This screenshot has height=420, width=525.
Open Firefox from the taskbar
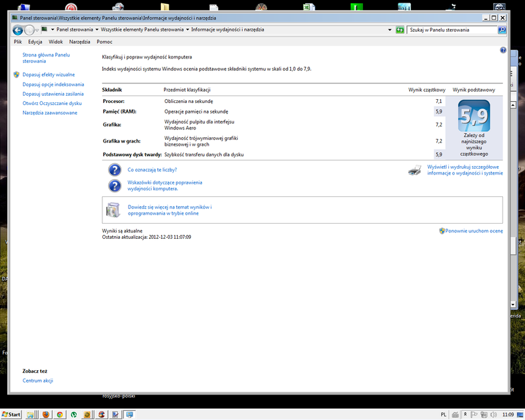point(46,415)
